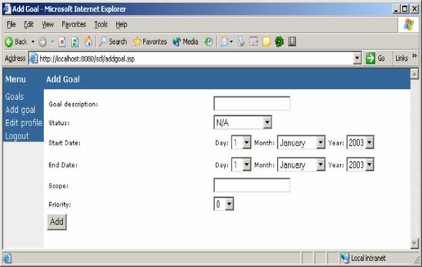The width and height of the screenshot is (422, 267).
Task: Click the page scrollbar down arrow
Action: pos(415,243)
